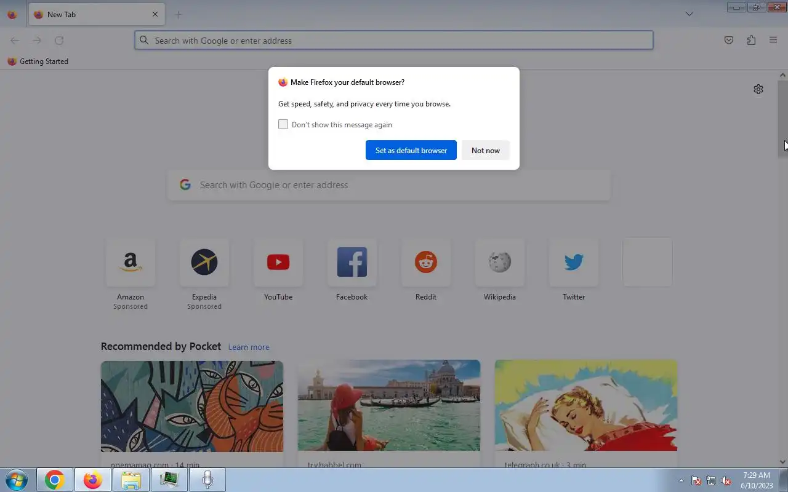Check "Don't show this message again" box
This screenshot has width=788, height=492.
click(283, 124)
